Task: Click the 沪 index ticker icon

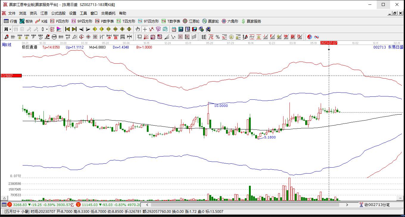Action: tap(9, 205)
